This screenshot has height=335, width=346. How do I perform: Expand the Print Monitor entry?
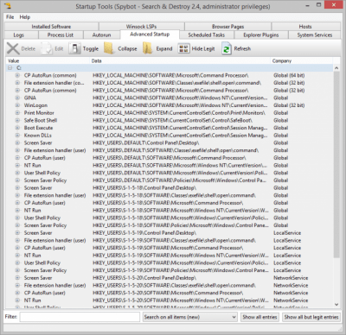pos(18,113)
